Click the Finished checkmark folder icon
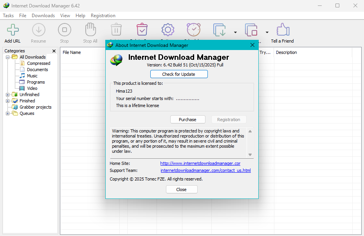The height and width of the screenshot is (236, 364). [15, 101]
